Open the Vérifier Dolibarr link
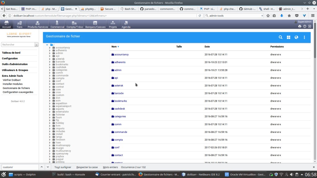Screen dimensions: 317x178 pyautogui.click(x=12, y=80)
